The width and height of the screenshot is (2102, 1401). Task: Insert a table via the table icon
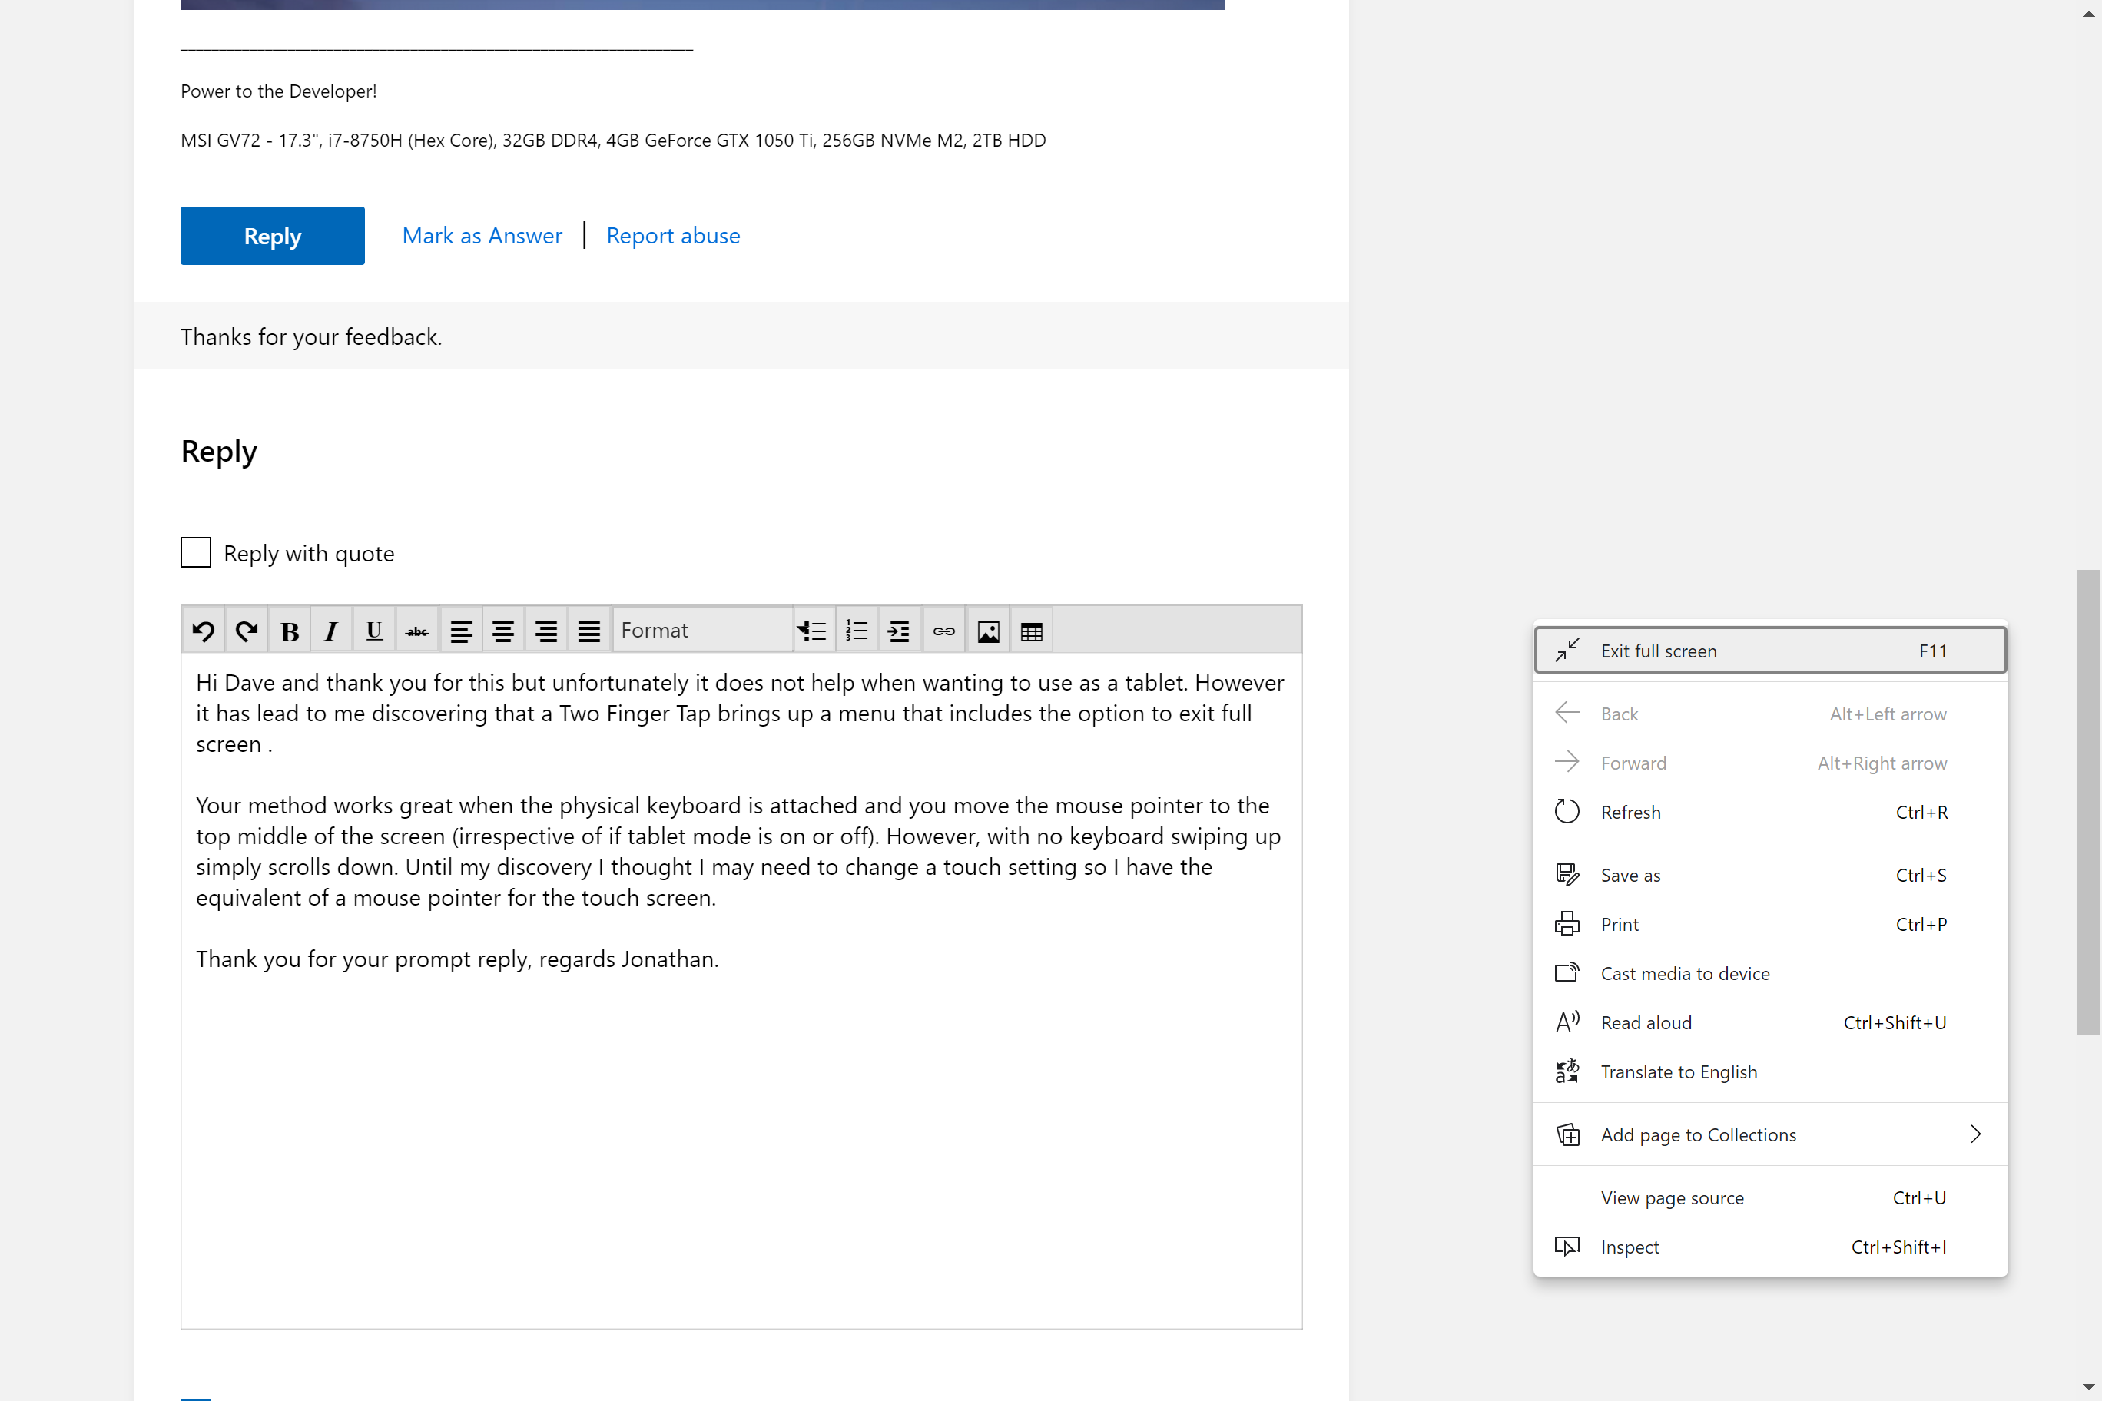pos(1030,631)
